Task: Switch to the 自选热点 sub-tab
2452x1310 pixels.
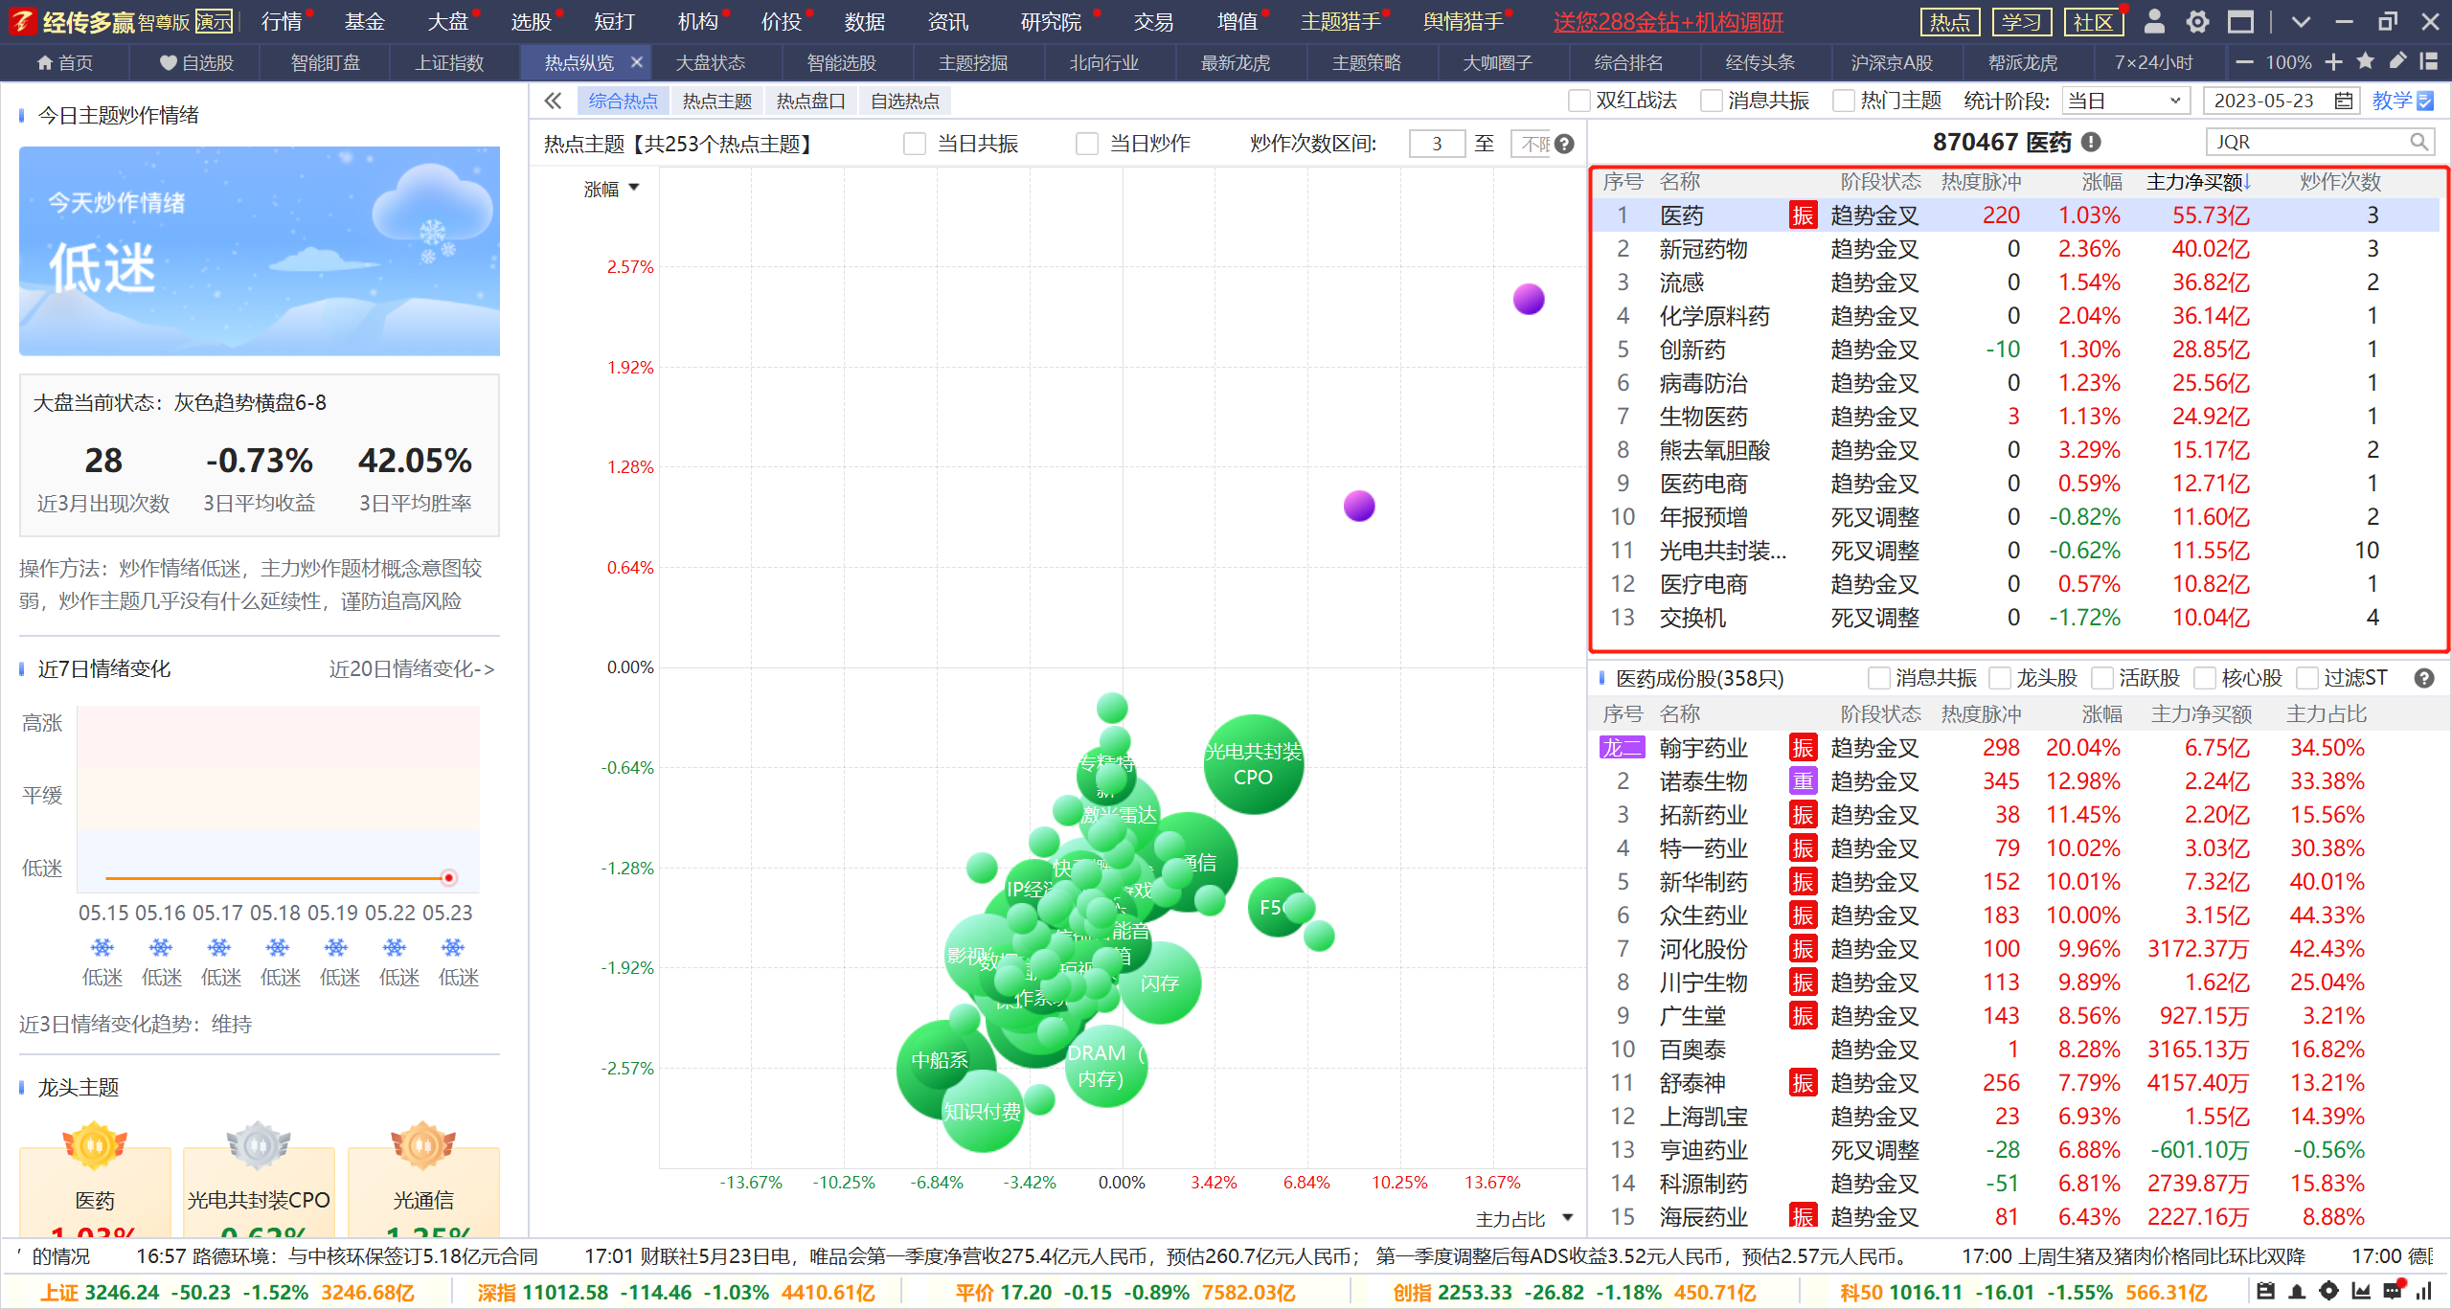Action: point(904,101)
